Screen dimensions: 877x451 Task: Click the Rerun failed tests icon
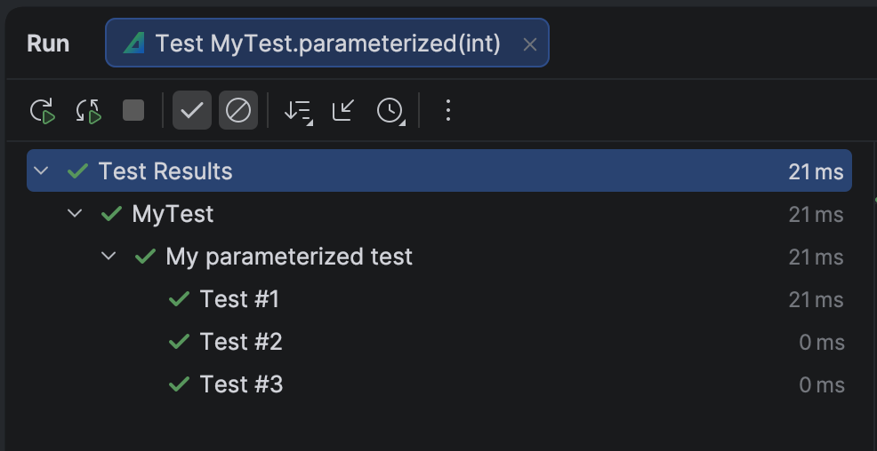pos(88,111)
